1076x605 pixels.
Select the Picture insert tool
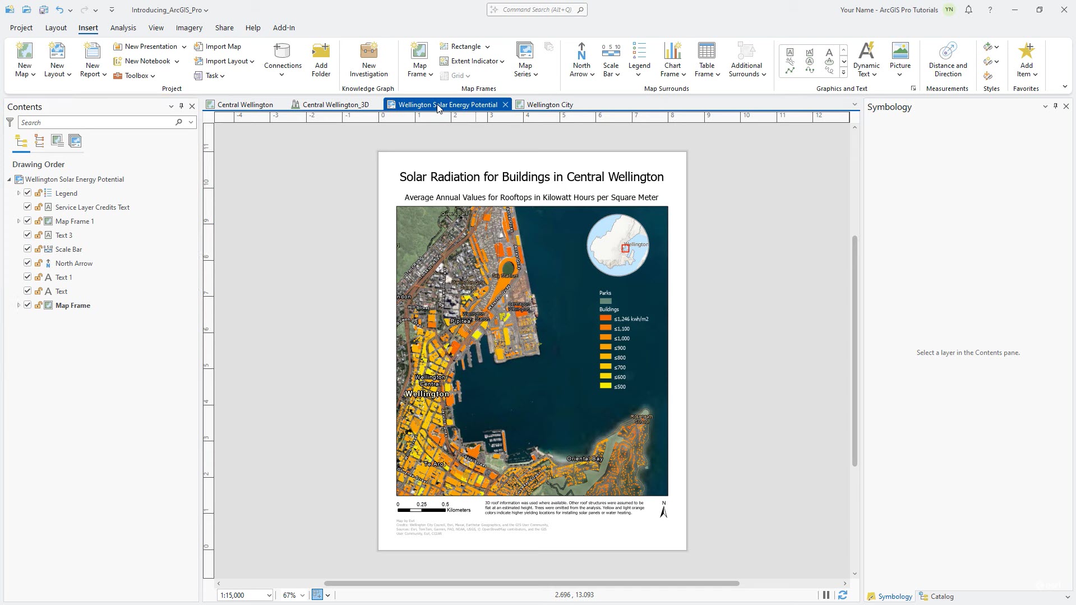click(x=900, y=52)
